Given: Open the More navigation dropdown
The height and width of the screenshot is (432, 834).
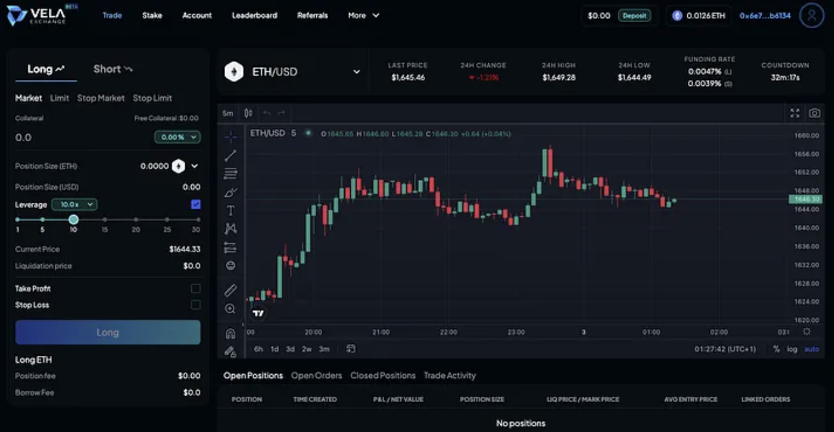Looking at the screenshot, I should tap(363, 16).
